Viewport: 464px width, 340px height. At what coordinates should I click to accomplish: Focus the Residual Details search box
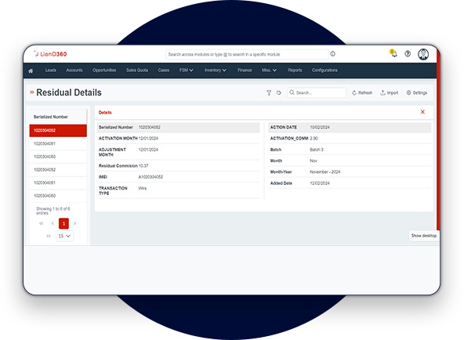click(317, 93)
